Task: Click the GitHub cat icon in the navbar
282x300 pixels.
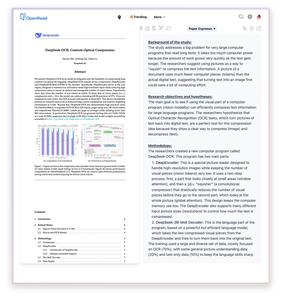Action: [x=120, y=17]
